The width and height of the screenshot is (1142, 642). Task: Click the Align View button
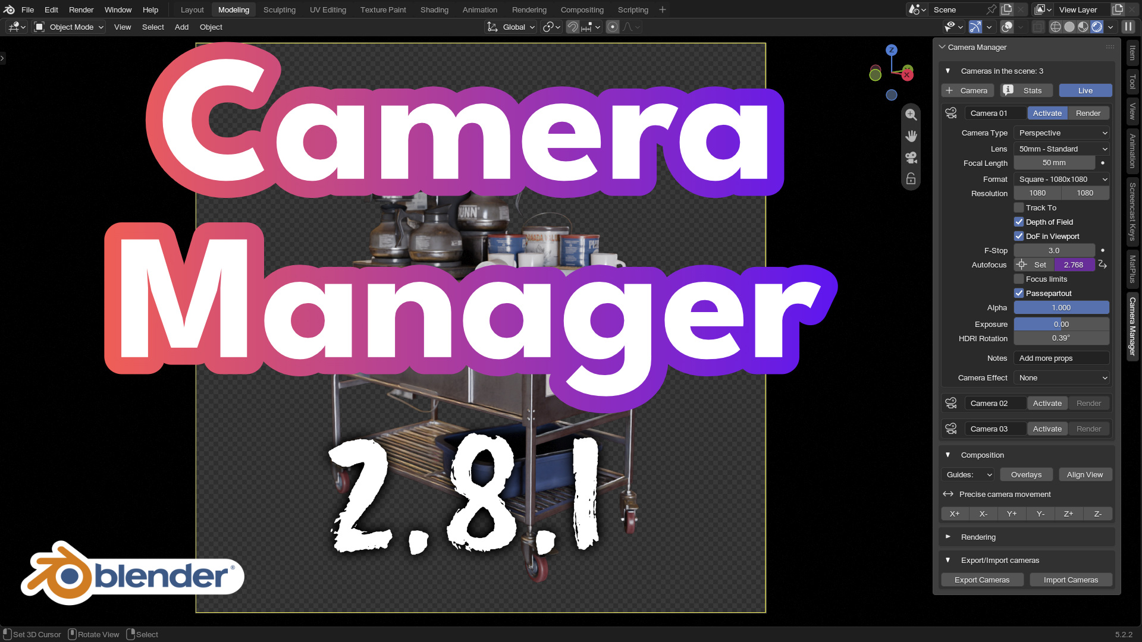(x=1085, y=474)
